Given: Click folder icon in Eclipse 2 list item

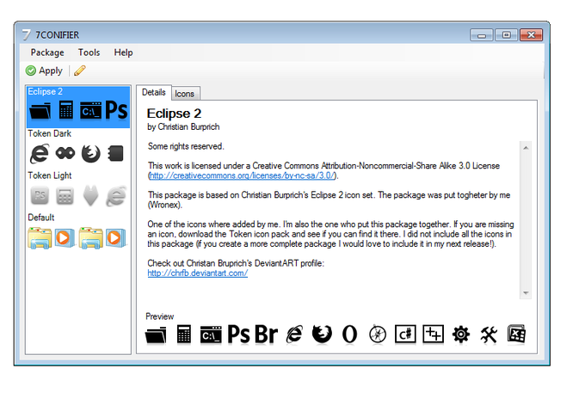Looking at the screenshot, I should [x=40, y=111].
